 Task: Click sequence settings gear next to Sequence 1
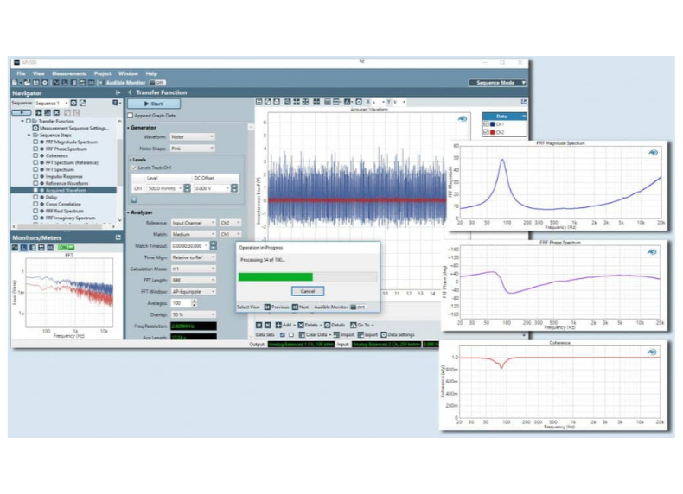point(73,103)
